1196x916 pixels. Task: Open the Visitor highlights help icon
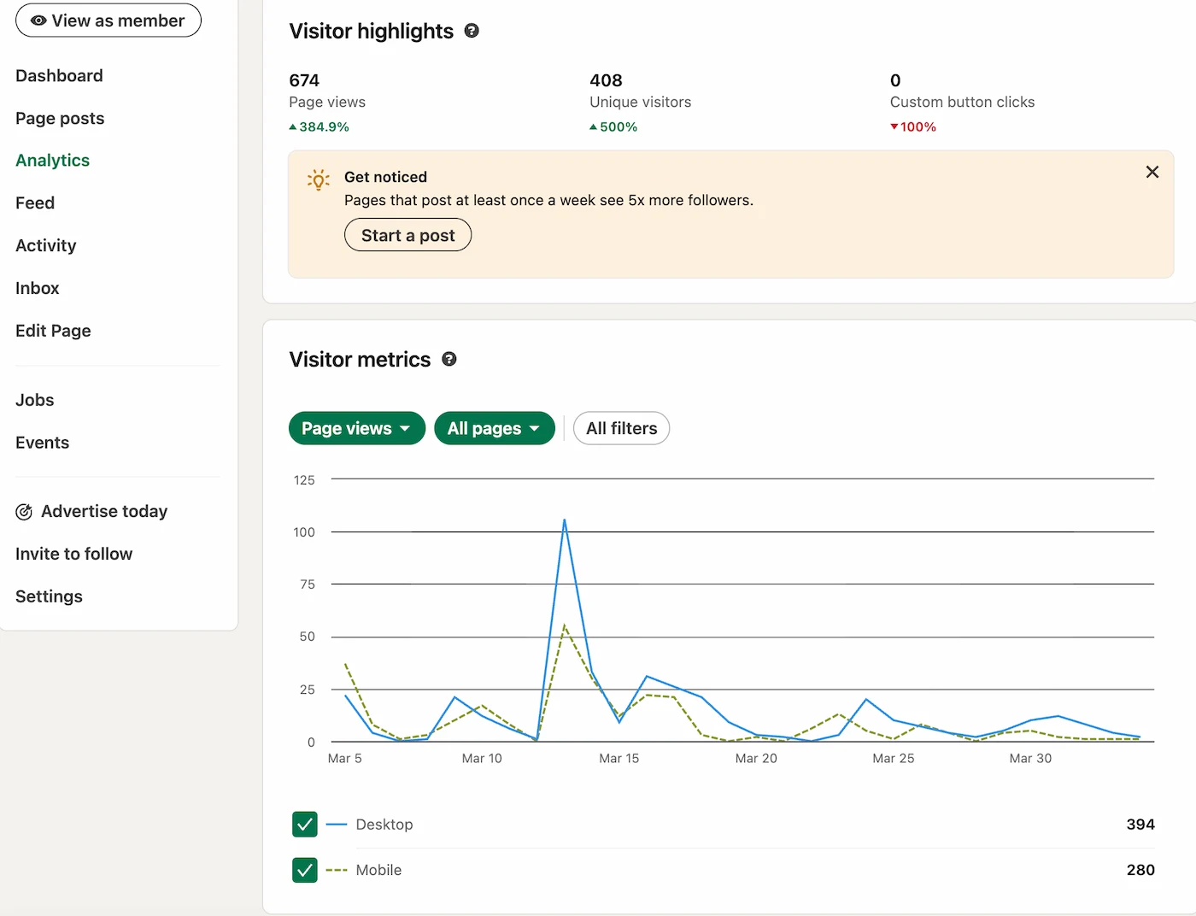click(x=472, y=31)
